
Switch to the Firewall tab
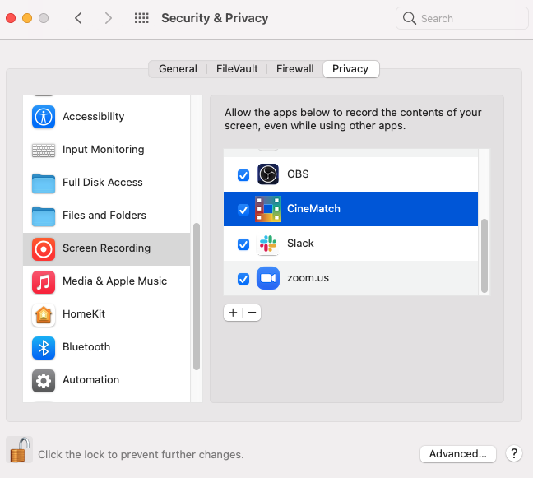point(294,68)
